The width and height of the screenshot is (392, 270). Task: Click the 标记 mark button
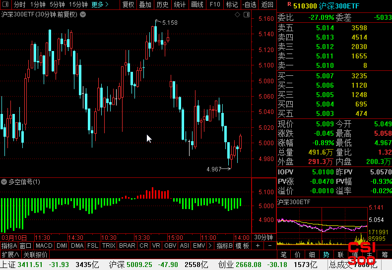coord(232,4)
